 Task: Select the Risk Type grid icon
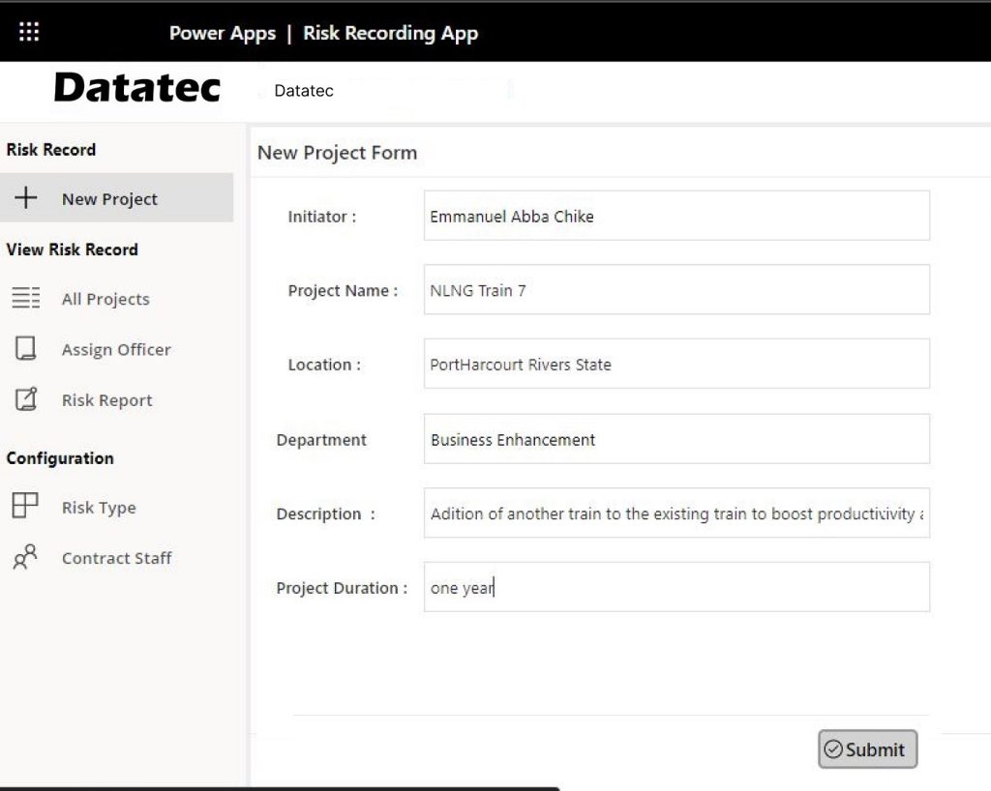coord(26,507)
